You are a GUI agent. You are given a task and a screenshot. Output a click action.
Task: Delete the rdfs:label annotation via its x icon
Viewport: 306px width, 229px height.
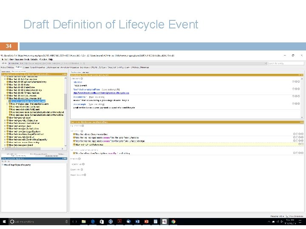296,81
